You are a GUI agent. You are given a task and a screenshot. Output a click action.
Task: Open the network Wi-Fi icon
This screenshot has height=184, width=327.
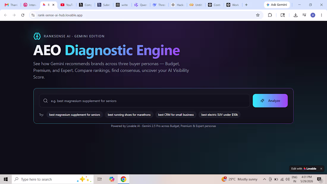282,179
